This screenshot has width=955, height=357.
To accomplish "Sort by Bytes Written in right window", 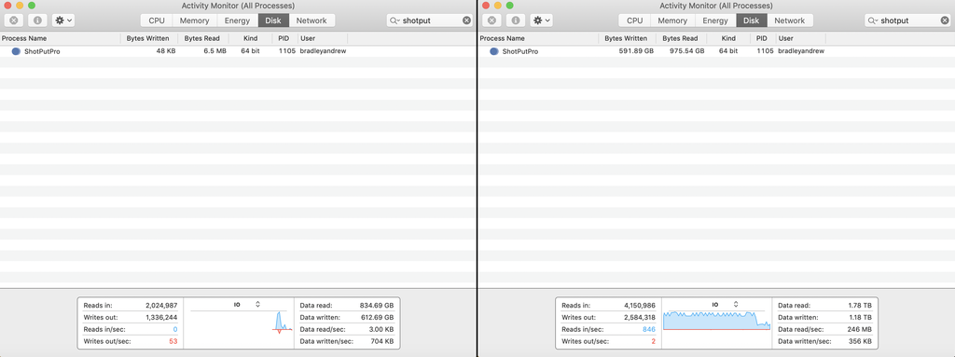I will point(627,38).
